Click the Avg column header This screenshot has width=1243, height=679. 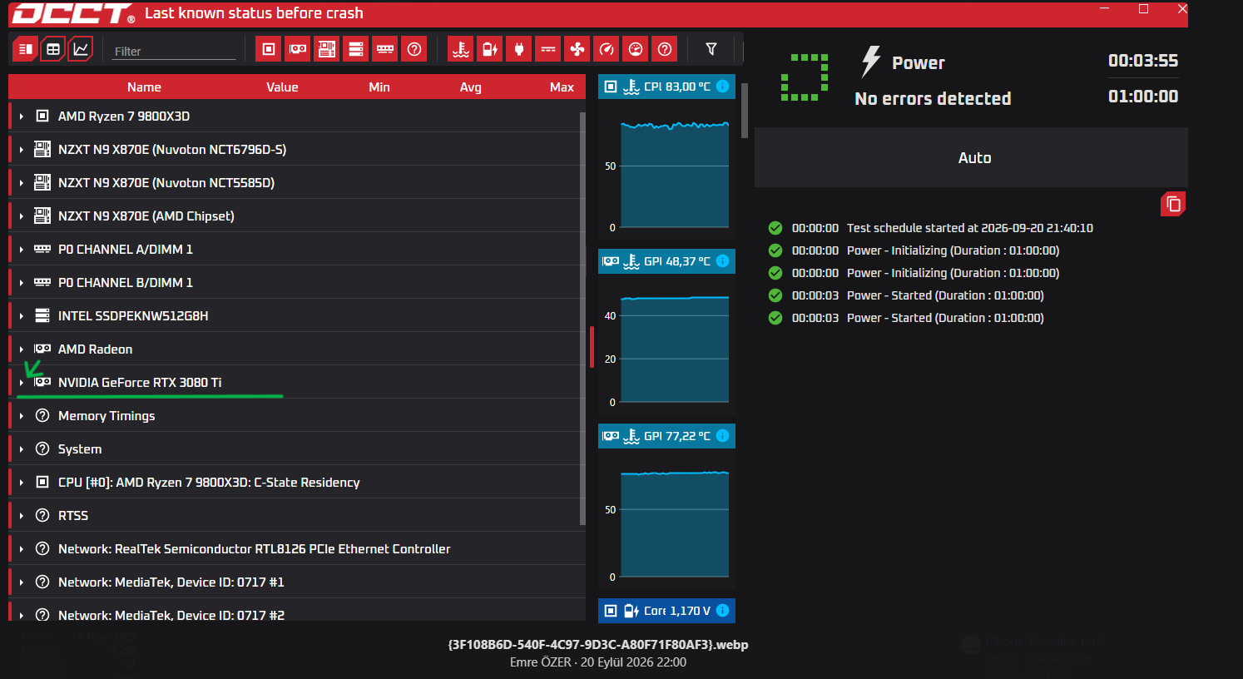click(x=471, y=87)
